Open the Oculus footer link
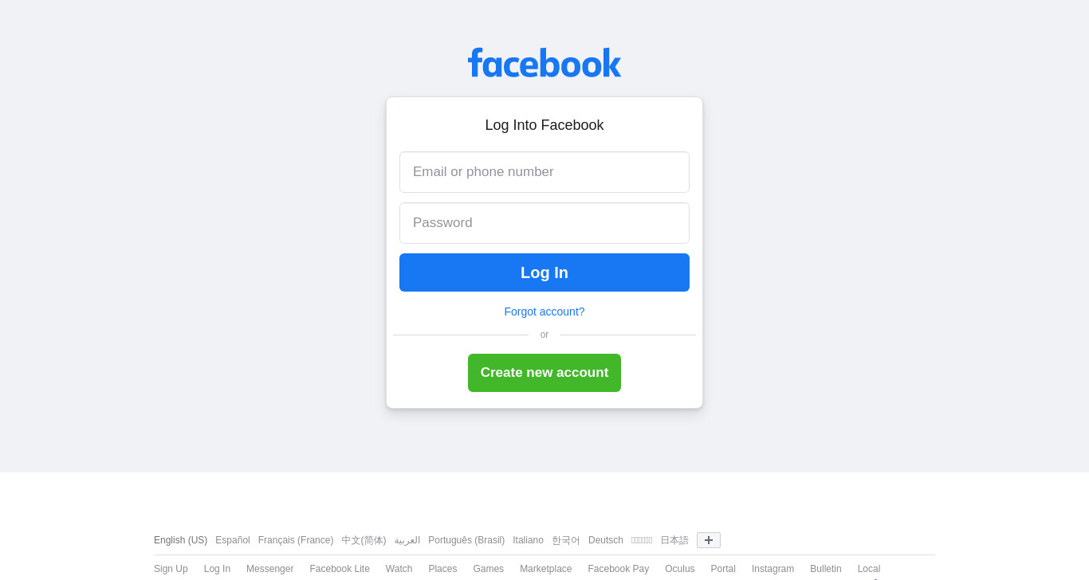Screen dimensions: 1089x580 coord(680,569)
